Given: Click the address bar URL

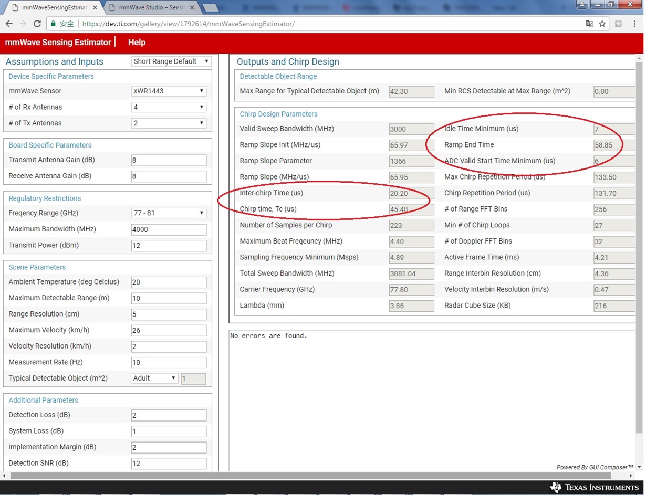Looking at the screenshot, I should click(189, 24).
